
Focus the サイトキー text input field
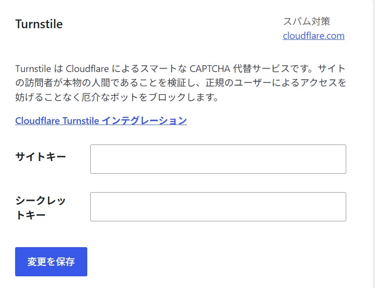point(218,159)
